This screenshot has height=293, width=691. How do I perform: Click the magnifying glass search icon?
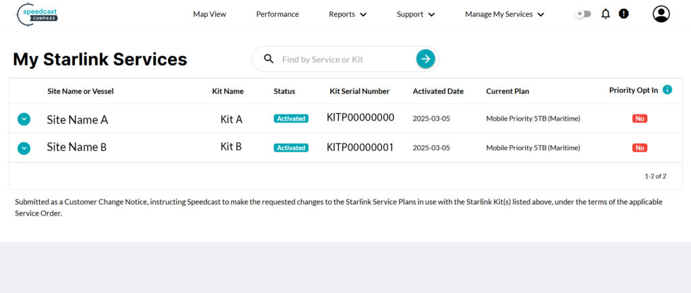[x=269, y=59]
